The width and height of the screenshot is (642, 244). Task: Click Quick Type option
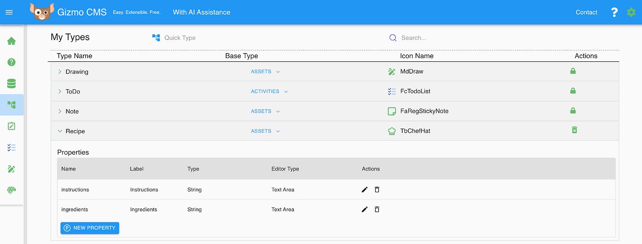click(x=174, y=38)
